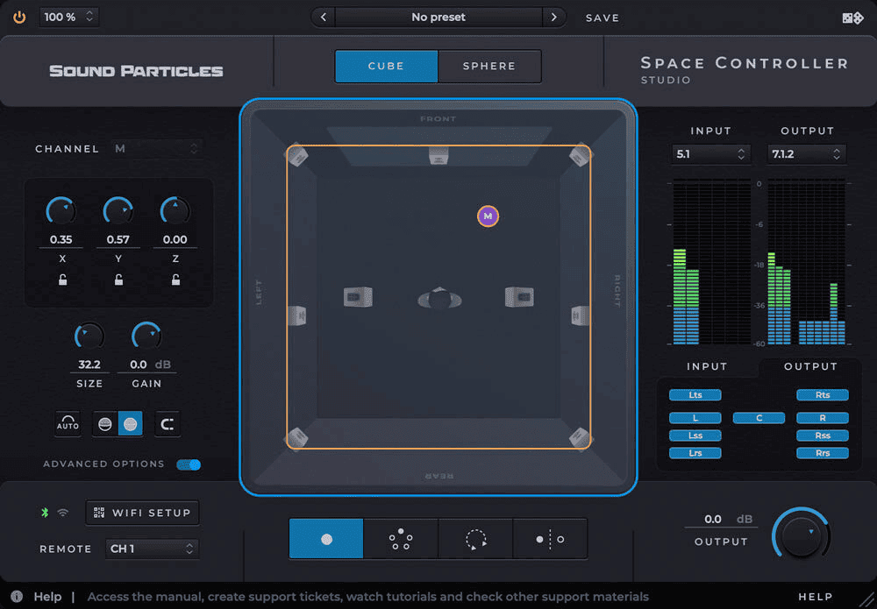The height and width of the screenshot is (609, 877).
Task: Click the SAVE preset button
Action: (602, 17)
